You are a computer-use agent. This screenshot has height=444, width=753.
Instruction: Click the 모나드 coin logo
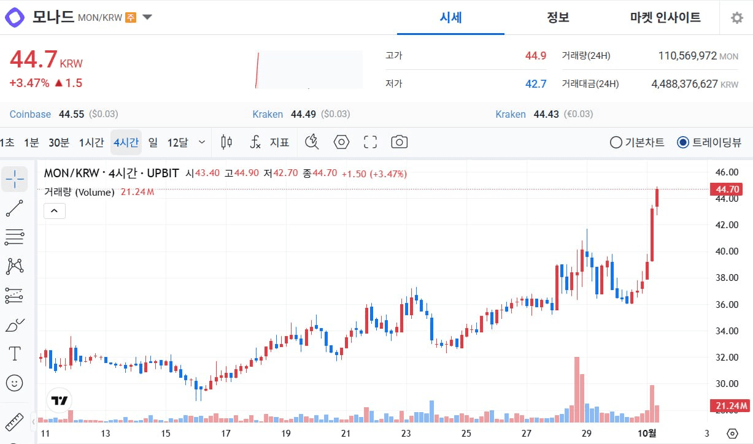(x=15, y=17)
